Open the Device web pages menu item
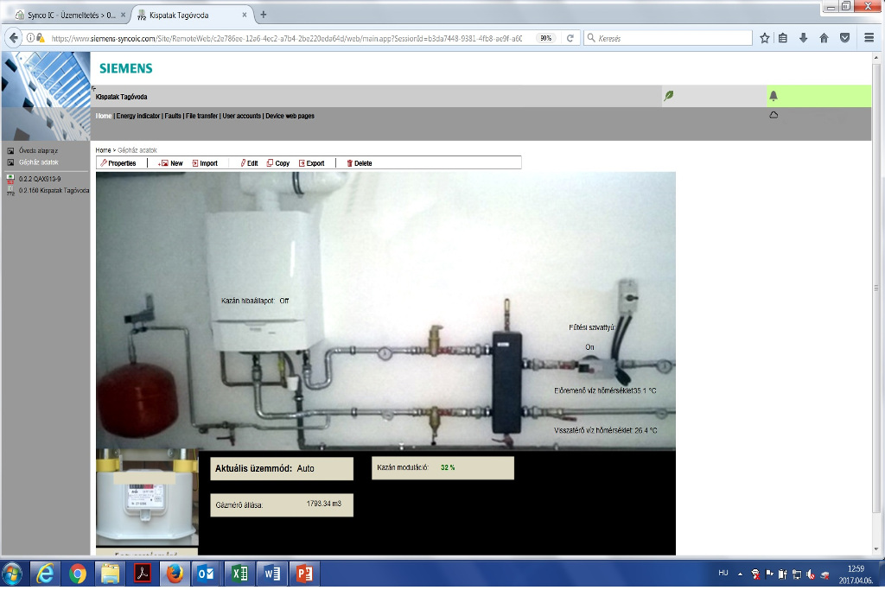885x590 pixels. (x=290, y=116)
